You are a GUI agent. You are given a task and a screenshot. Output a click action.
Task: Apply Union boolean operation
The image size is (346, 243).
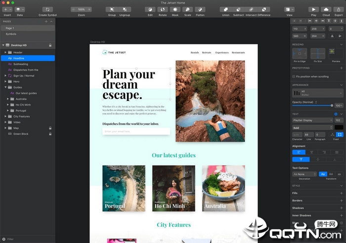[x=226, y=9]
